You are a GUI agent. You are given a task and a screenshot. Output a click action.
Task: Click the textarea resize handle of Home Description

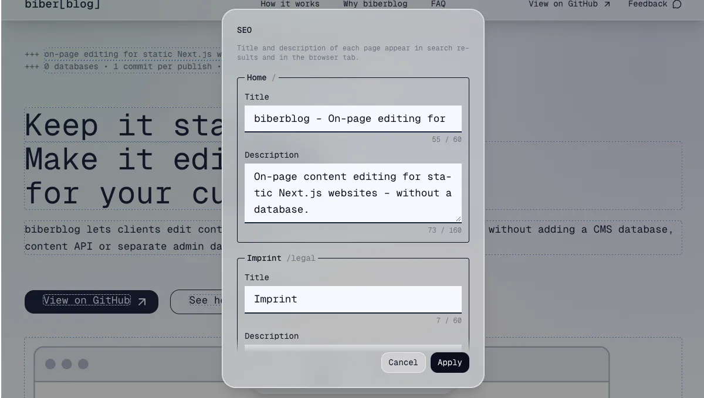[x=458, y=219]
